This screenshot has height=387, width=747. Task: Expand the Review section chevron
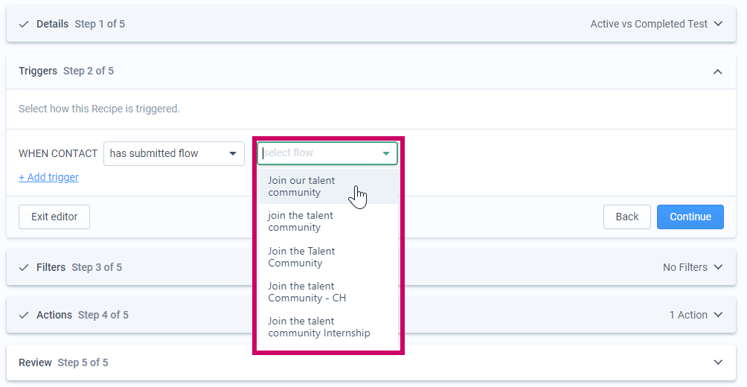[718, 362]
